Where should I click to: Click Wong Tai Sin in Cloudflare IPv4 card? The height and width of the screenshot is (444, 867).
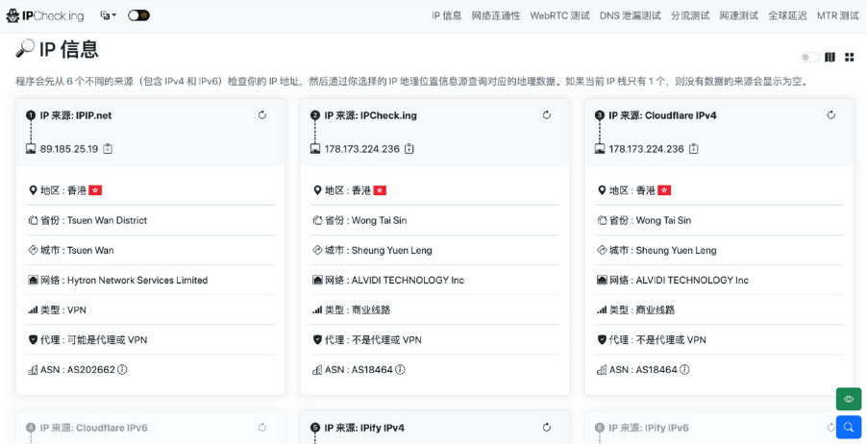(663, 220)
